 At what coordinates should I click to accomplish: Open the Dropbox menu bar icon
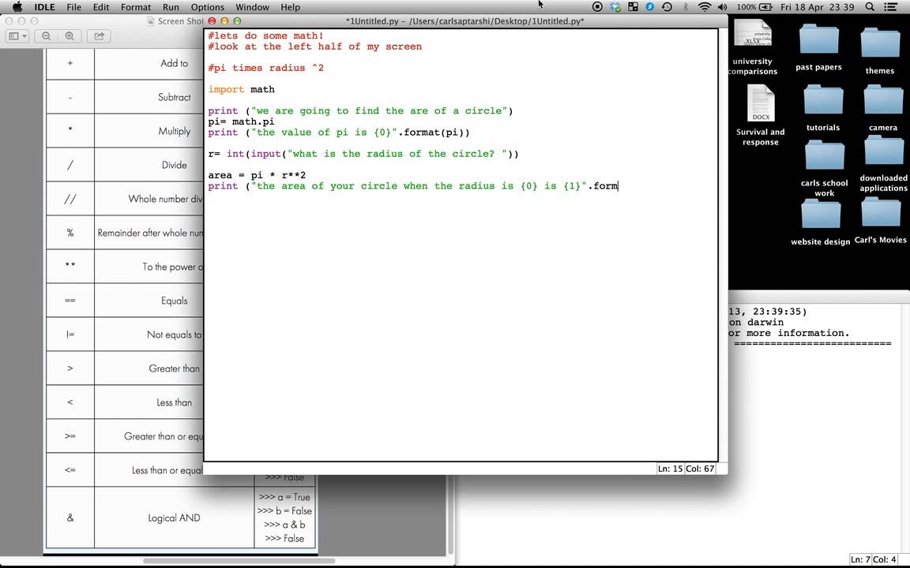(615, 7)
